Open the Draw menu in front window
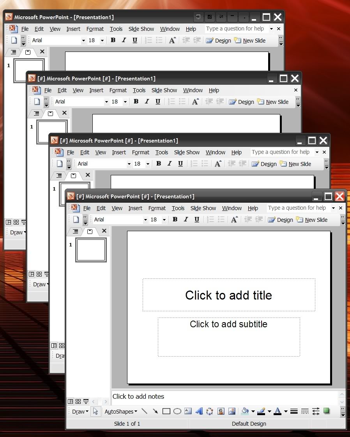 (80, 412)
